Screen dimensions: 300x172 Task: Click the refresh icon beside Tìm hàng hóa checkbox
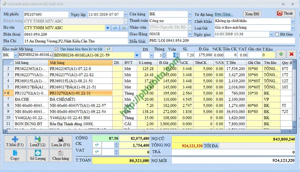[108, 49]
